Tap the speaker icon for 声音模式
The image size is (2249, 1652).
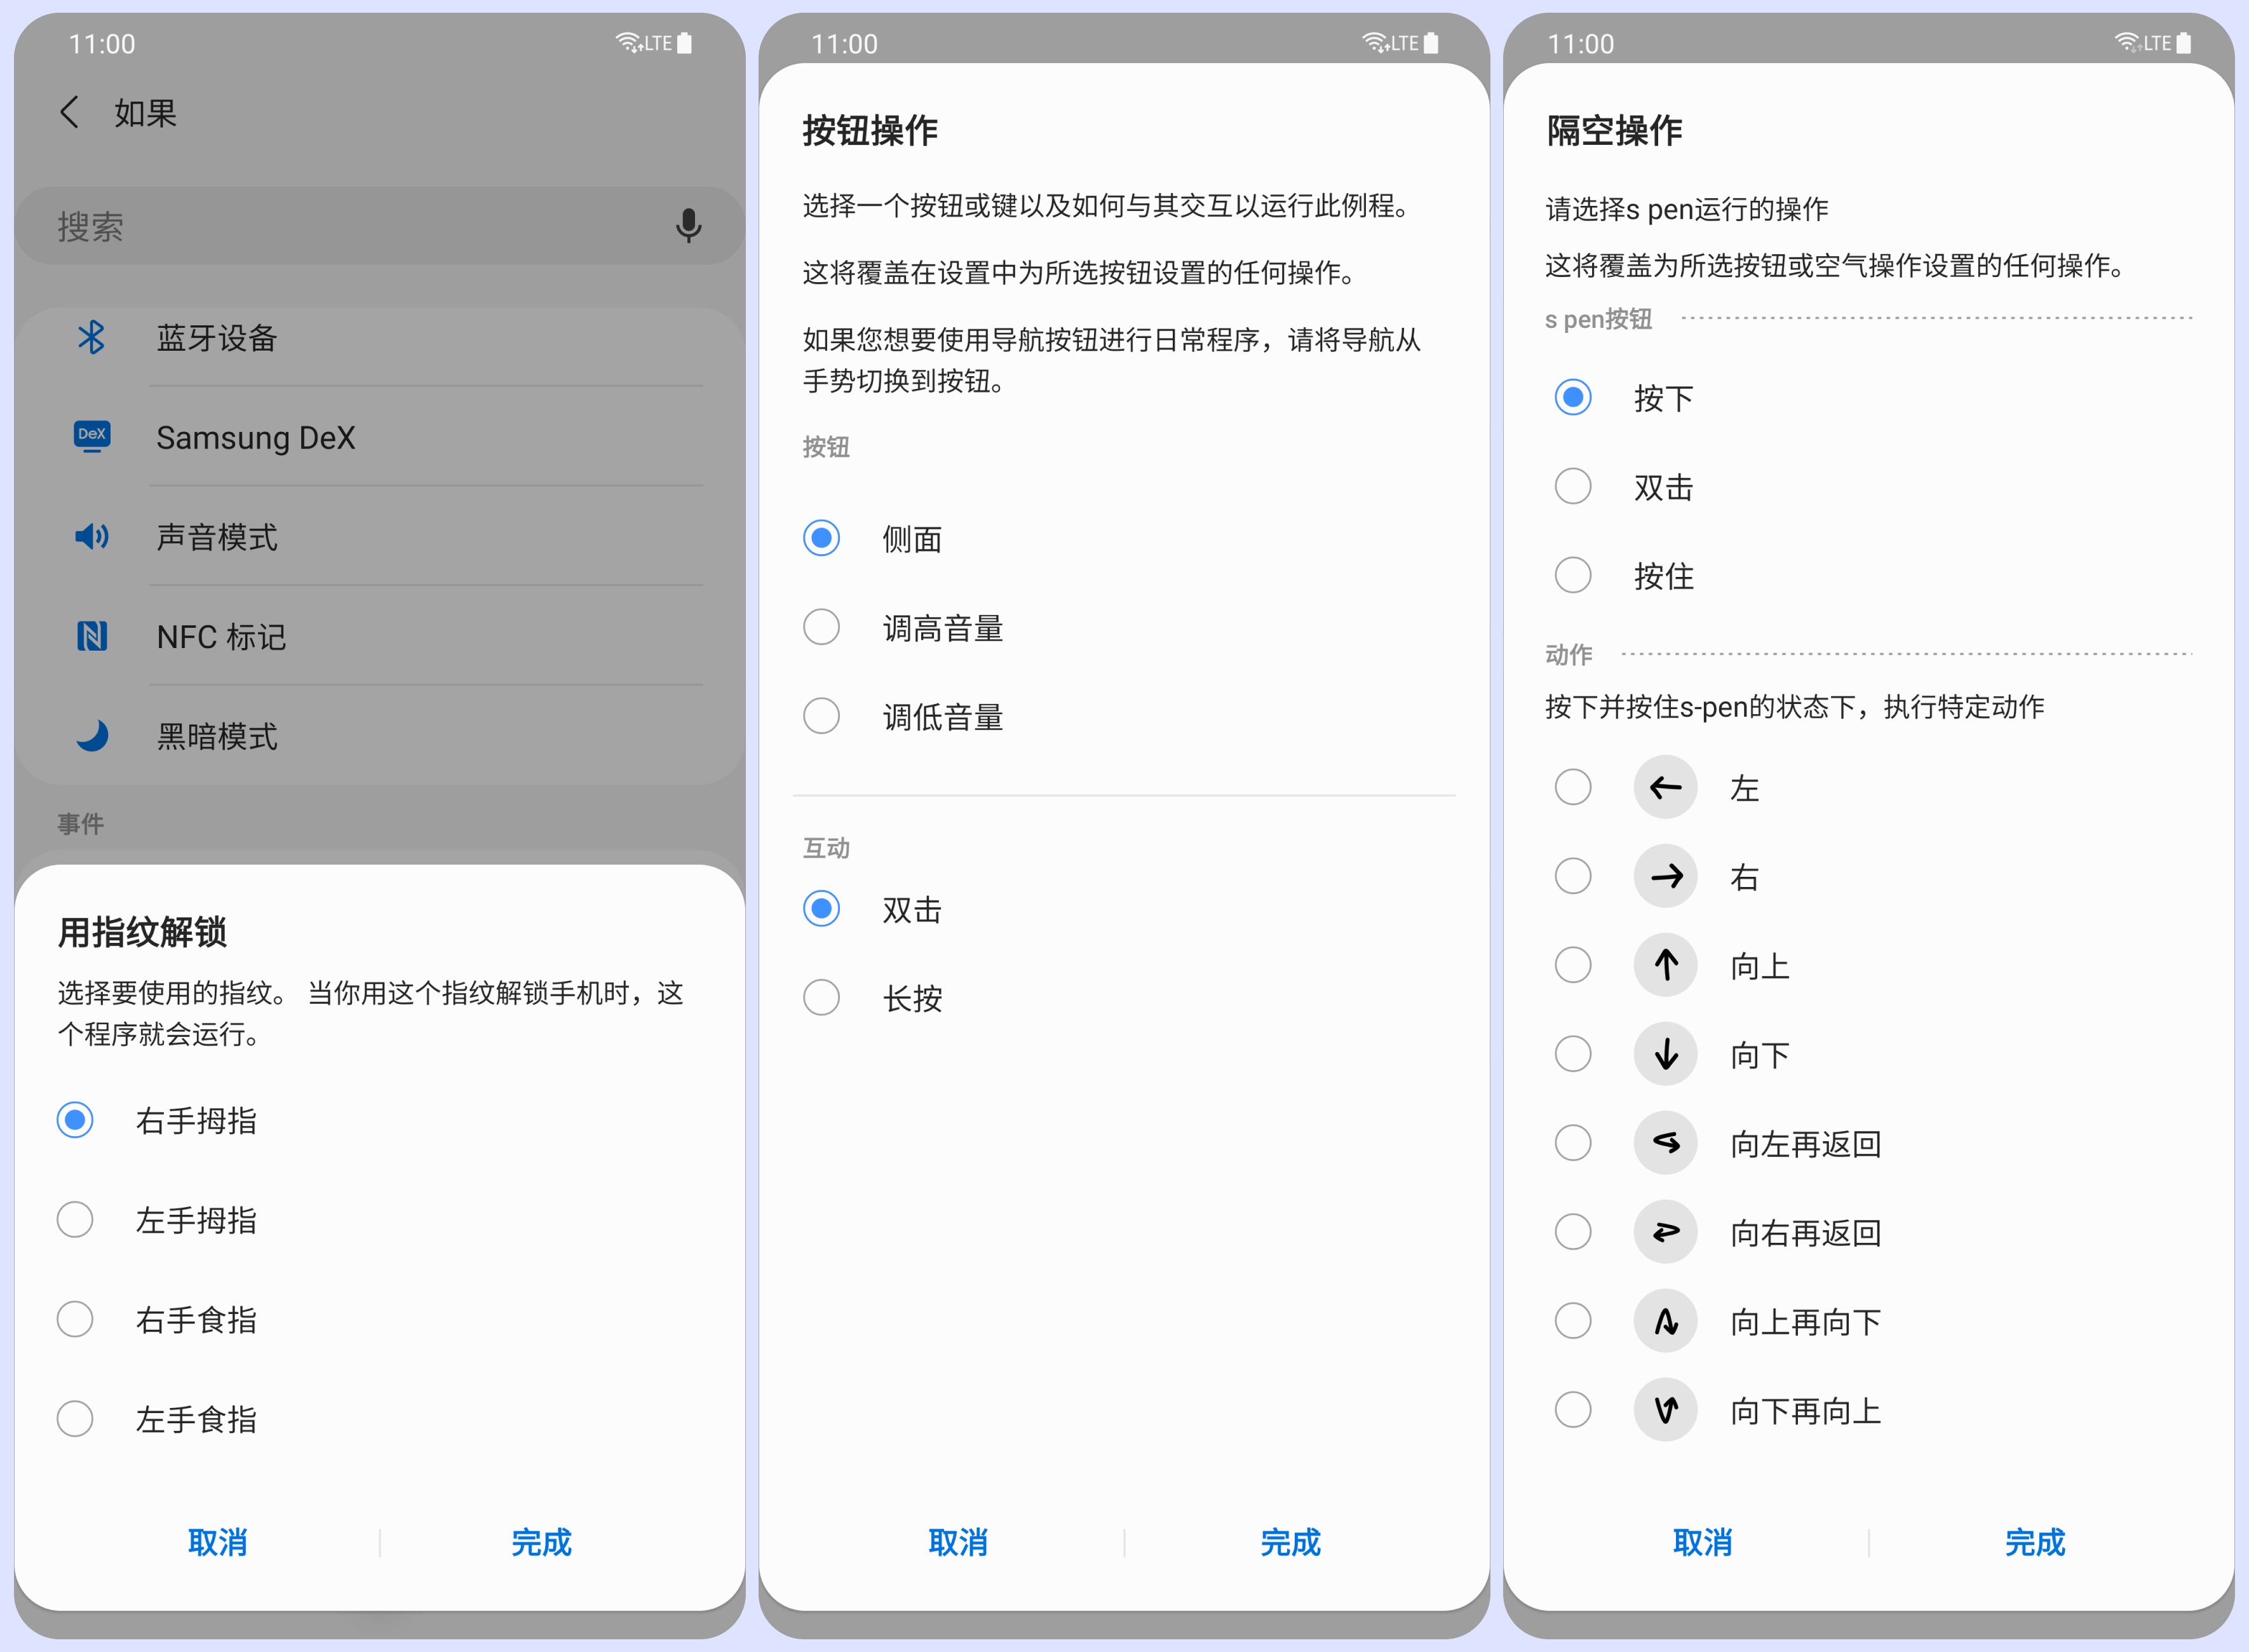click(92, 537)
